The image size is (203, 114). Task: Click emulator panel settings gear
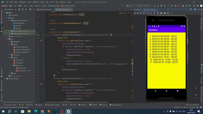tap(195, 9)
